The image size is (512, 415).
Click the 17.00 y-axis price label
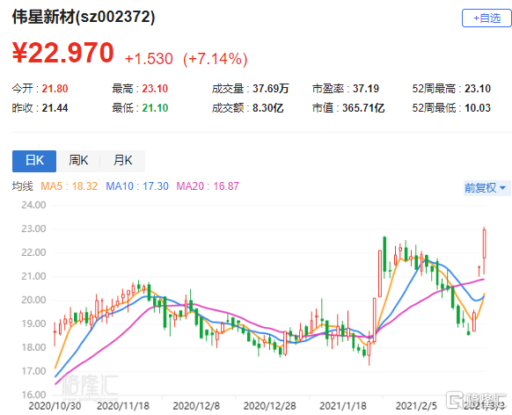tap(33, 371)
